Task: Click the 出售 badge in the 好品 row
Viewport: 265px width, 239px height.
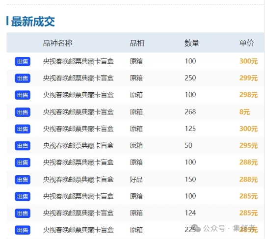Action: pos(23,180)
